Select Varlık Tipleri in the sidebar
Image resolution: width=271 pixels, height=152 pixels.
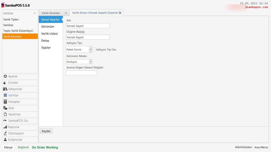click(11, 20)
